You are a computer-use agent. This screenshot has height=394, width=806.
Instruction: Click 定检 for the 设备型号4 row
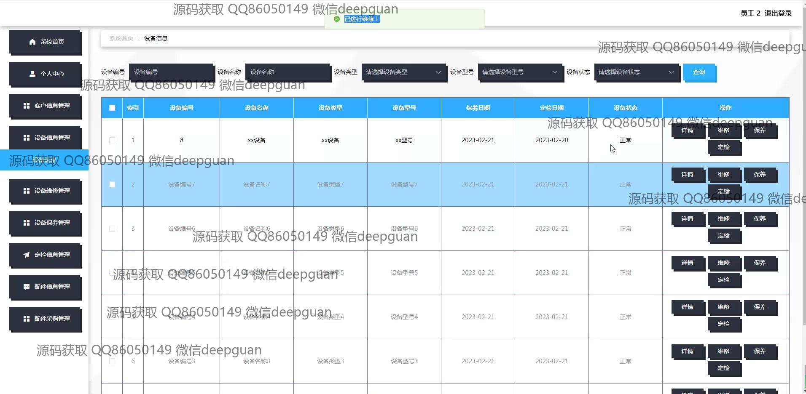724,324
